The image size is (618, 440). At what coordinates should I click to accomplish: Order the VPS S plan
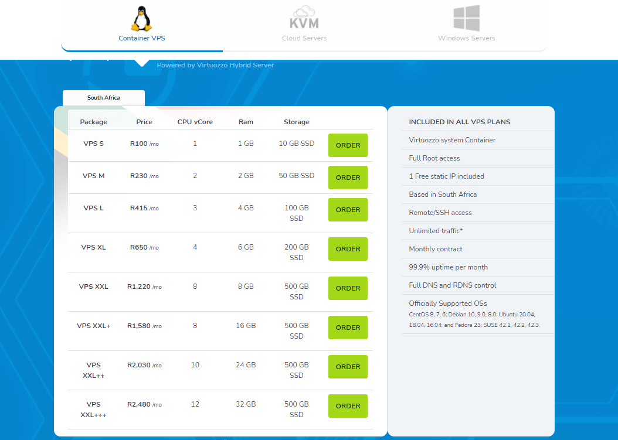[x=348, y=145]
